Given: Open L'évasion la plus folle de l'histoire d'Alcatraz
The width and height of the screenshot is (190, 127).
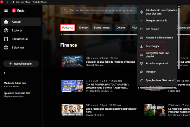Looking at the screenshot, I should point(111,62).
